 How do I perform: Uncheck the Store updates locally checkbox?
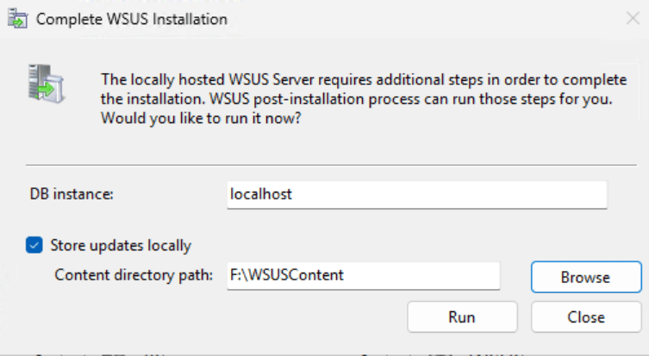(x=34, y=245)
